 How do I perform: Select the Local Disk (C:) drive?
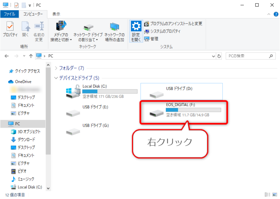101,91
